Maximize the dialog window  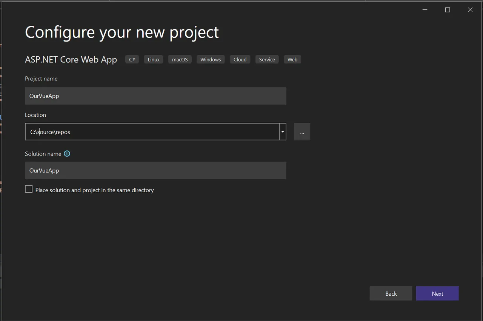(x=448, y=10)
